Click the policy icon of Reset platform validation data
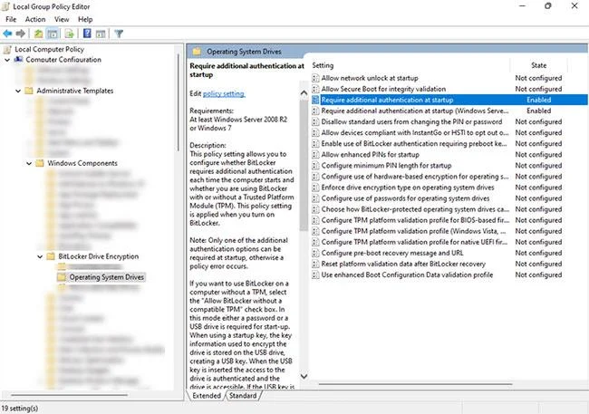 click(315, 265)
